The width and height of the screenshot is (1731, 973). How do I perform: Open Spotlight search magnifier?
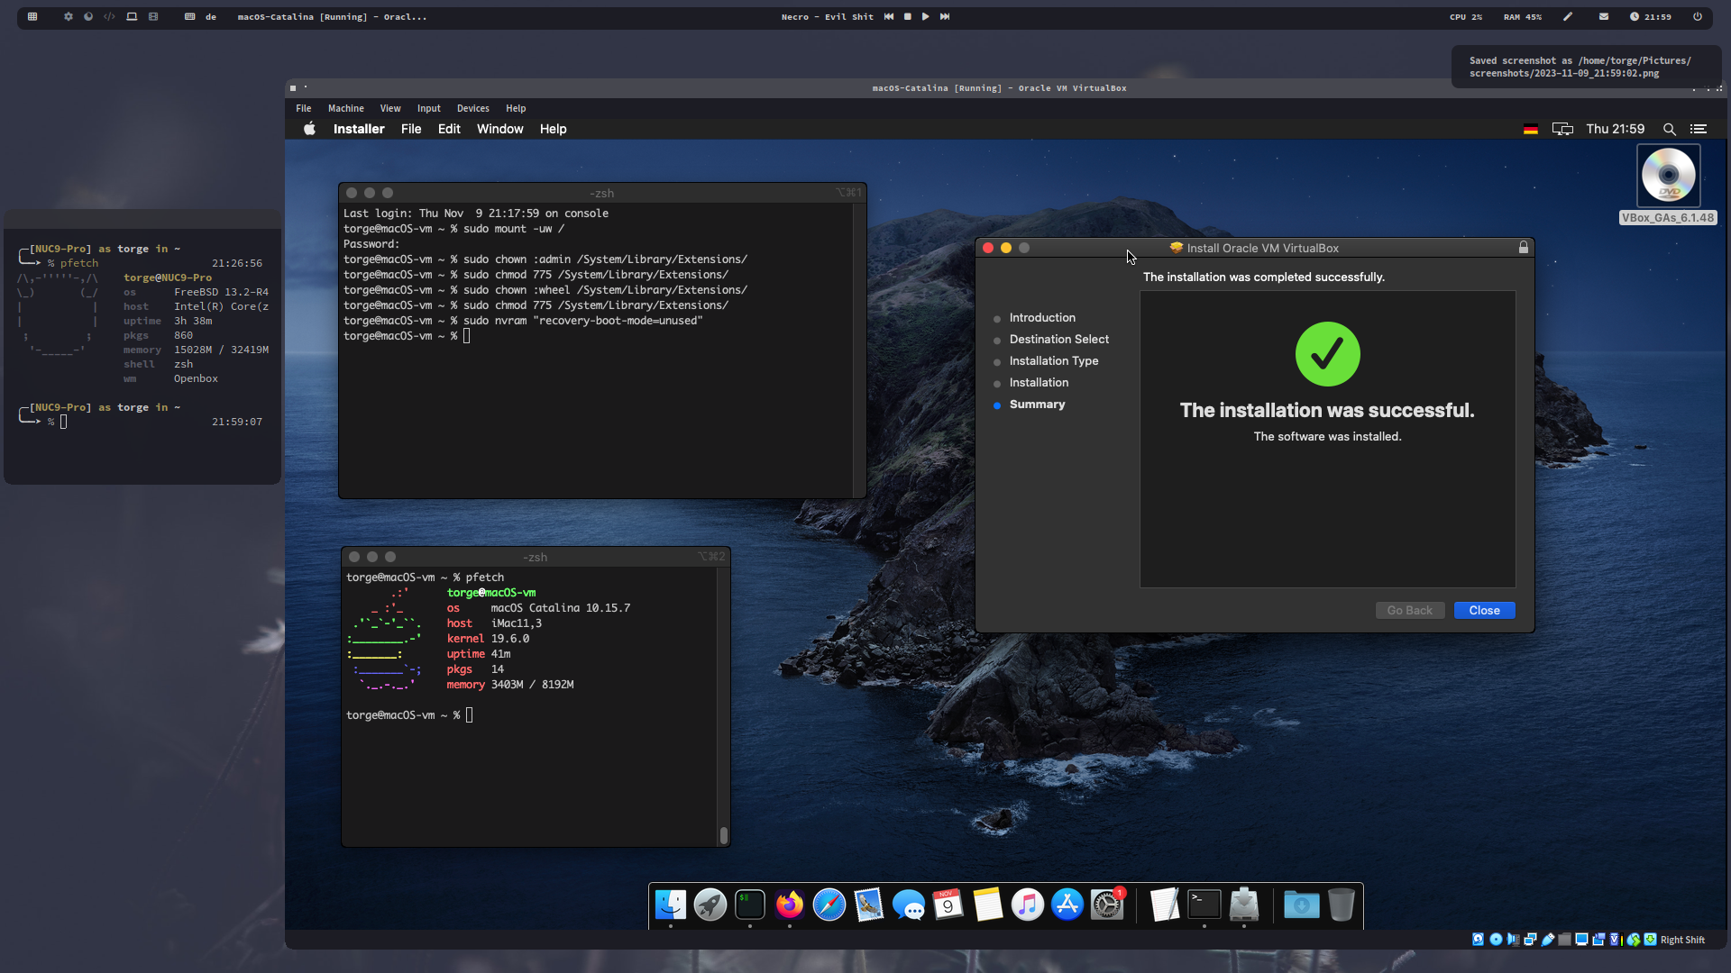(x=1669, y=130)
